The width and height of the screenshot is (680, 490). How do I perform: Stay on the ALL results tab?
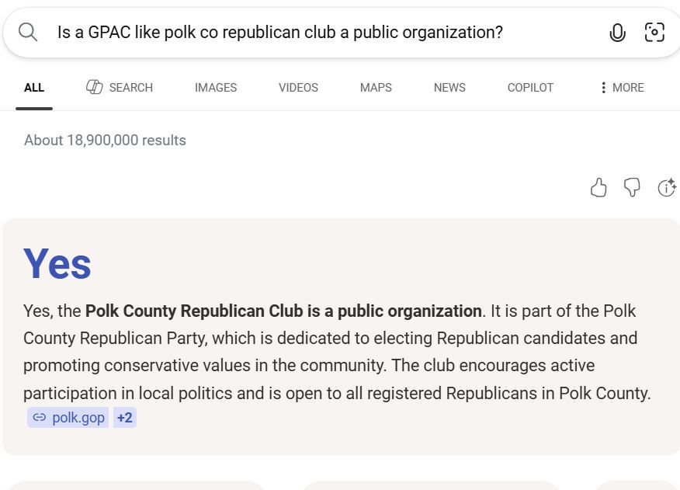coord(34,88)
